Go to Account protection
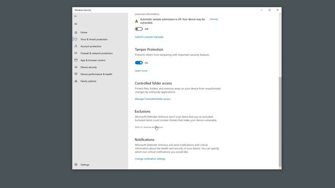Screen dimensions: 335x188 (x=91, y=46)
